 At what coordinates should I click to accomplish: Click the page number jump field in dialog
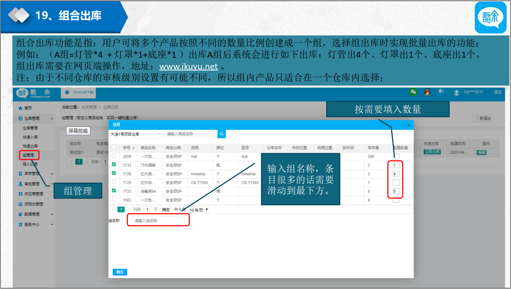pos(147,209)
